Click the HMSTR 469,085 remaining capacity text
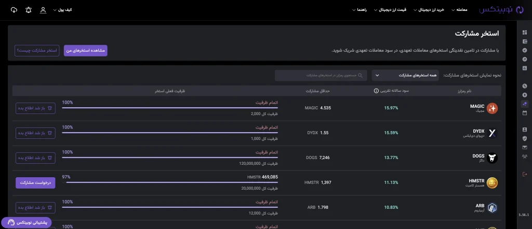Image resolution: width=532 pixels, height=229 pixels. (x=263, y=177)
